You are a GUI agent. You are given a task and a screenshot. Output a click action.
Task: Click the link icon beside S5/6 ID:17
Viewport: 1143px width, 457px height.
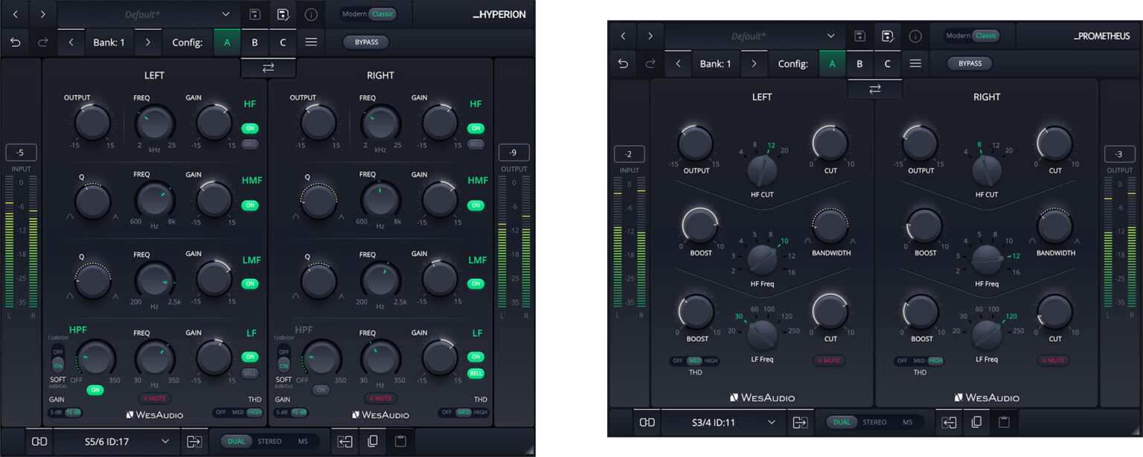click(39, 441)
